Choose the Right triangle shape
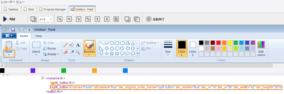Viewport: 284px width, 94px height. pyautogui.click(x=102, y=48)
